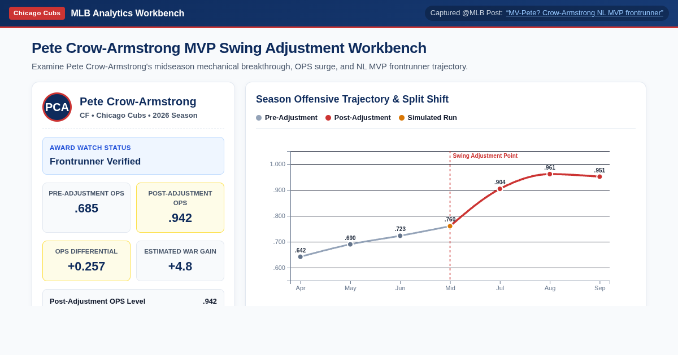The image size is (678, 355).
Task: Click the Pete Crow-Armstrong player name
Action: pyautogui.click(x=138, y=101)
